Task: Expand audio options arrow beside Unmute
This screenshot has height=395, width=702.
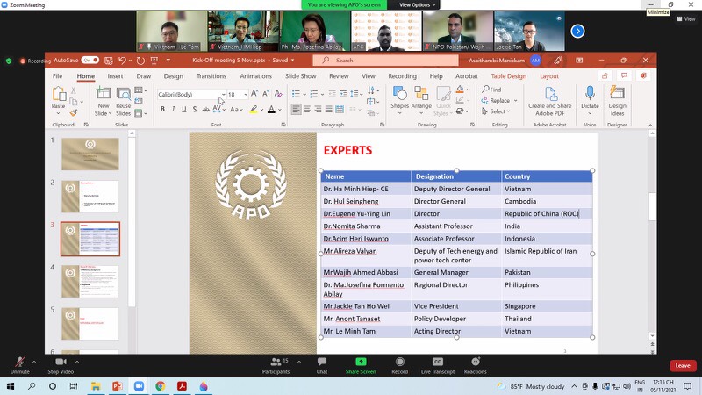Action: click(34, 362)
